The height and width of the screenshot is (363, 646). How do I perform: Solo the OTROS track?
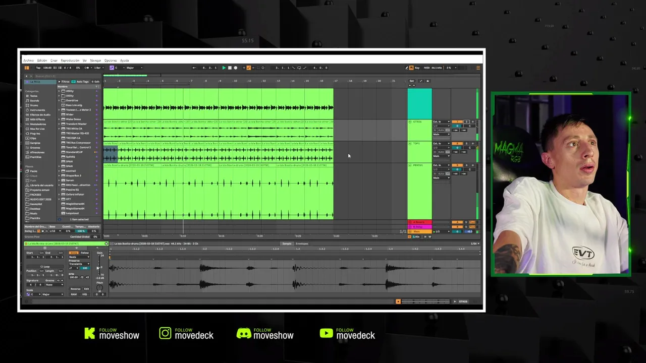(466, 122)
